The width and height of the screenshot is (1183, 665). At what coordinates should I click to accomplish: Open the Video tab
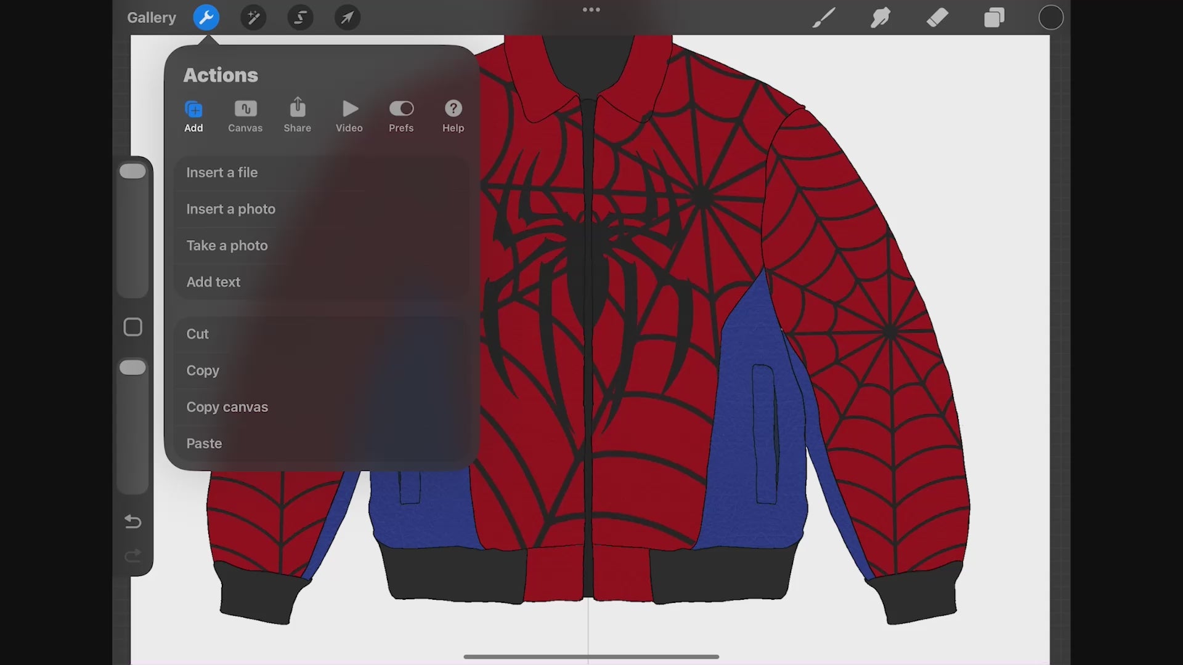[x=349, y=116]
